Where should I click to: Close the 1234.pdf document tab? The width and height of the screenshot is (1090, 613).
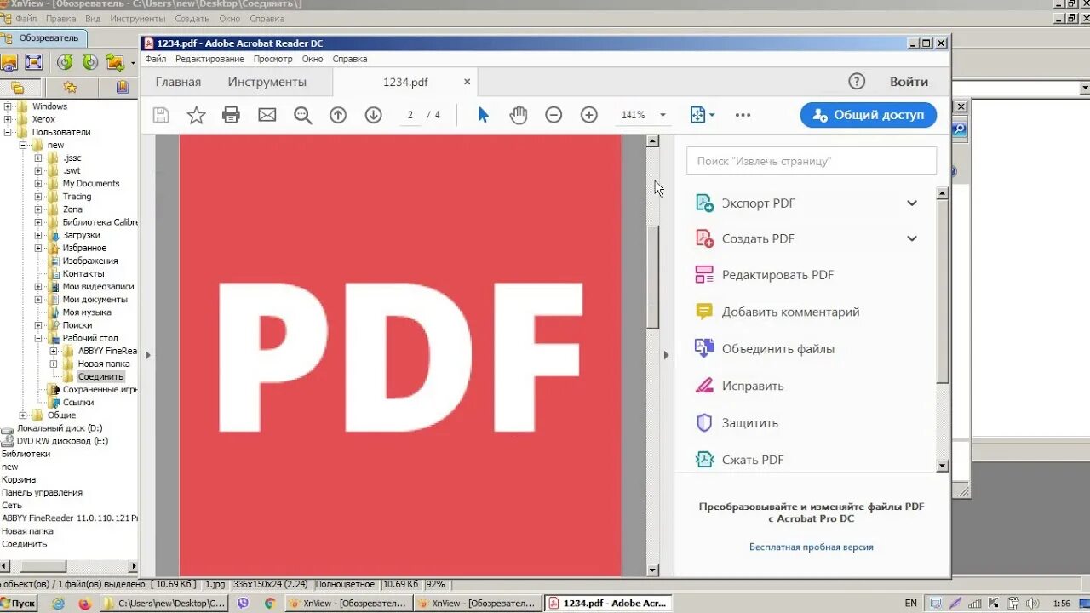click(x=467, y=82)
